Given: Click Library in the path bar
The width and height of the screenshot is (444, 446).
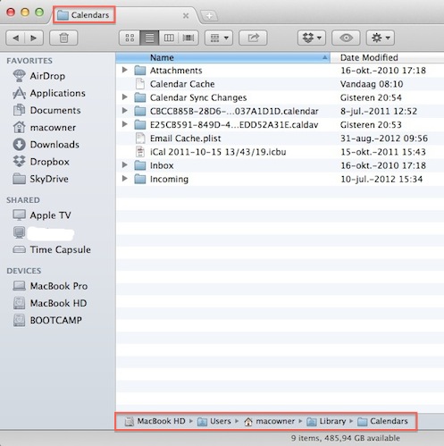Looking at the screenshot, I should pyautogui.click(x=326, y=421).
